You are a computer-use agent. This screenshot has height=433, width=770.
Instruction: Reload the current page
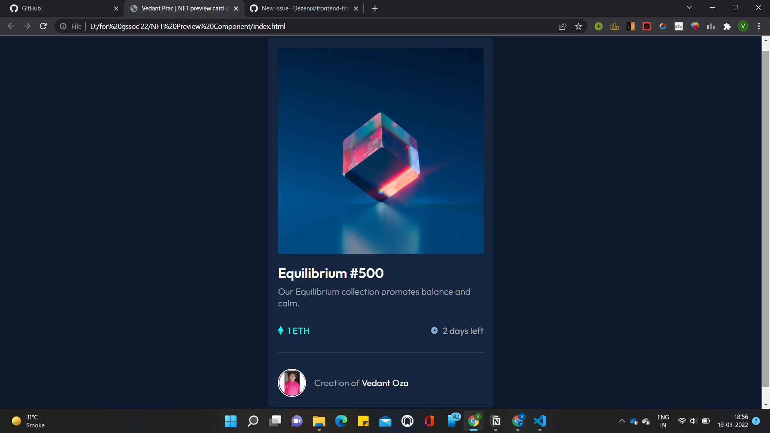pyautogui.click(x=43, y=26)
